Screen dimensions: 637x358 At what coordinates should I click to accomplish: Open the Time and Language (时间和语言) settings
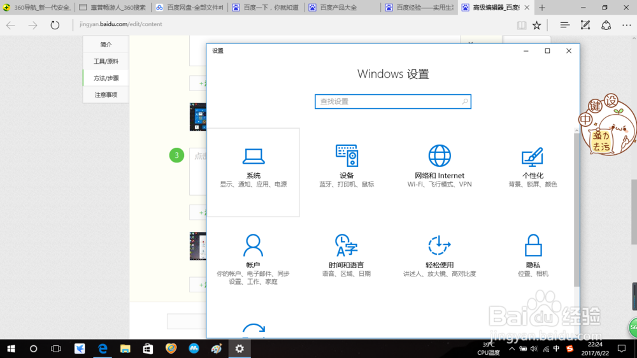pos(347,255)
